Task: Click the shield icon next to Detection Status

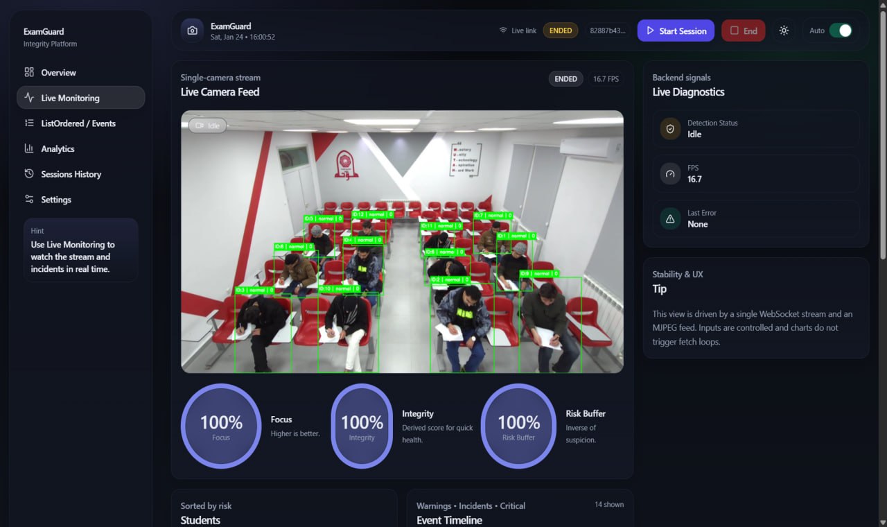Action: tap(670, 128)
